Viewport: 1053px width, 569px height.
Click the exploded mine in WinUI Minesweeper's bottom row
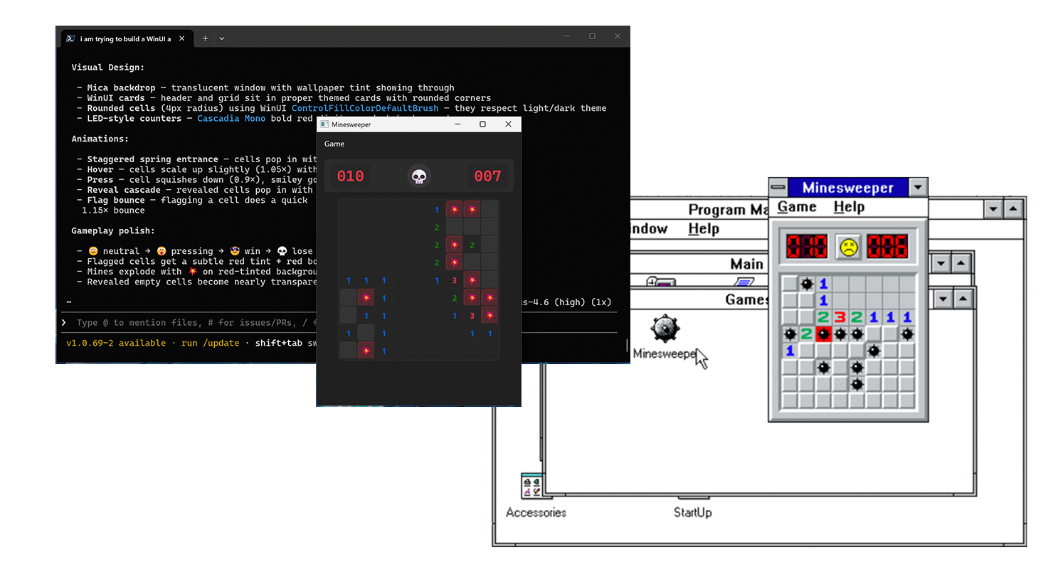366,351
